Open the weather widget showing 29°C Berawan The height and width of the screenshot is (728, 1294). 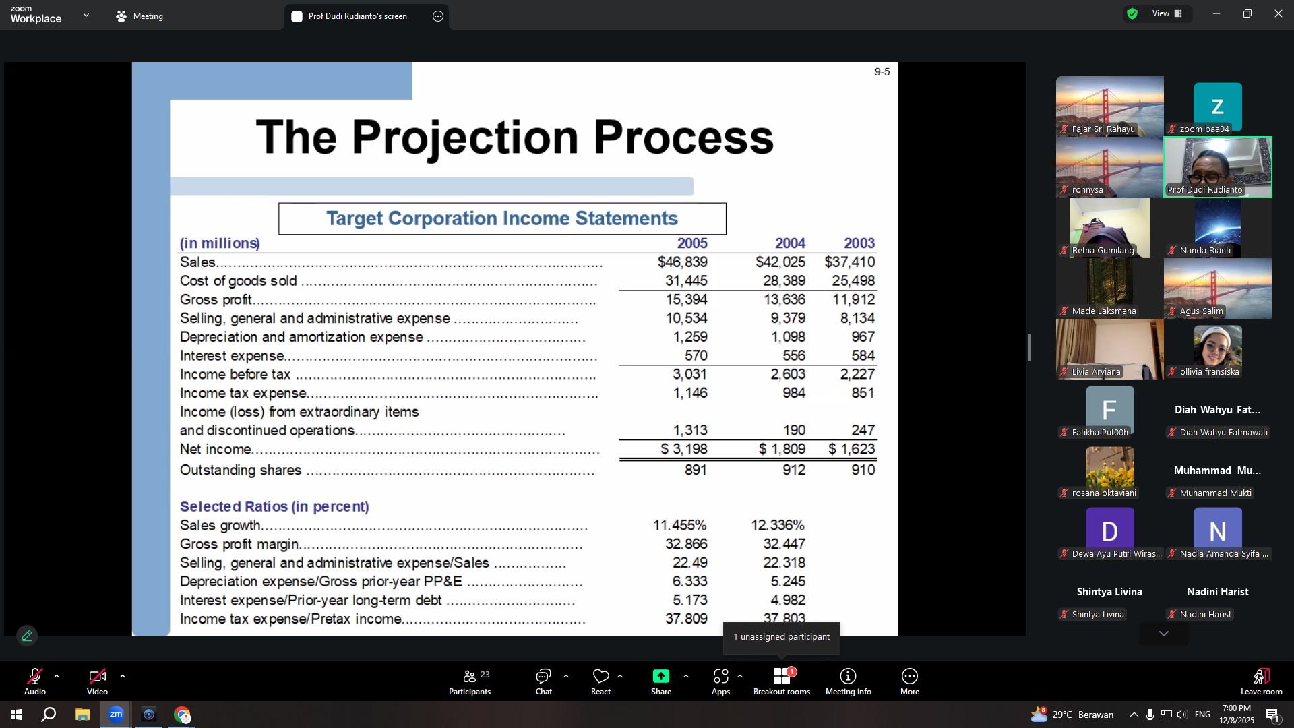tap(1072, 715)
